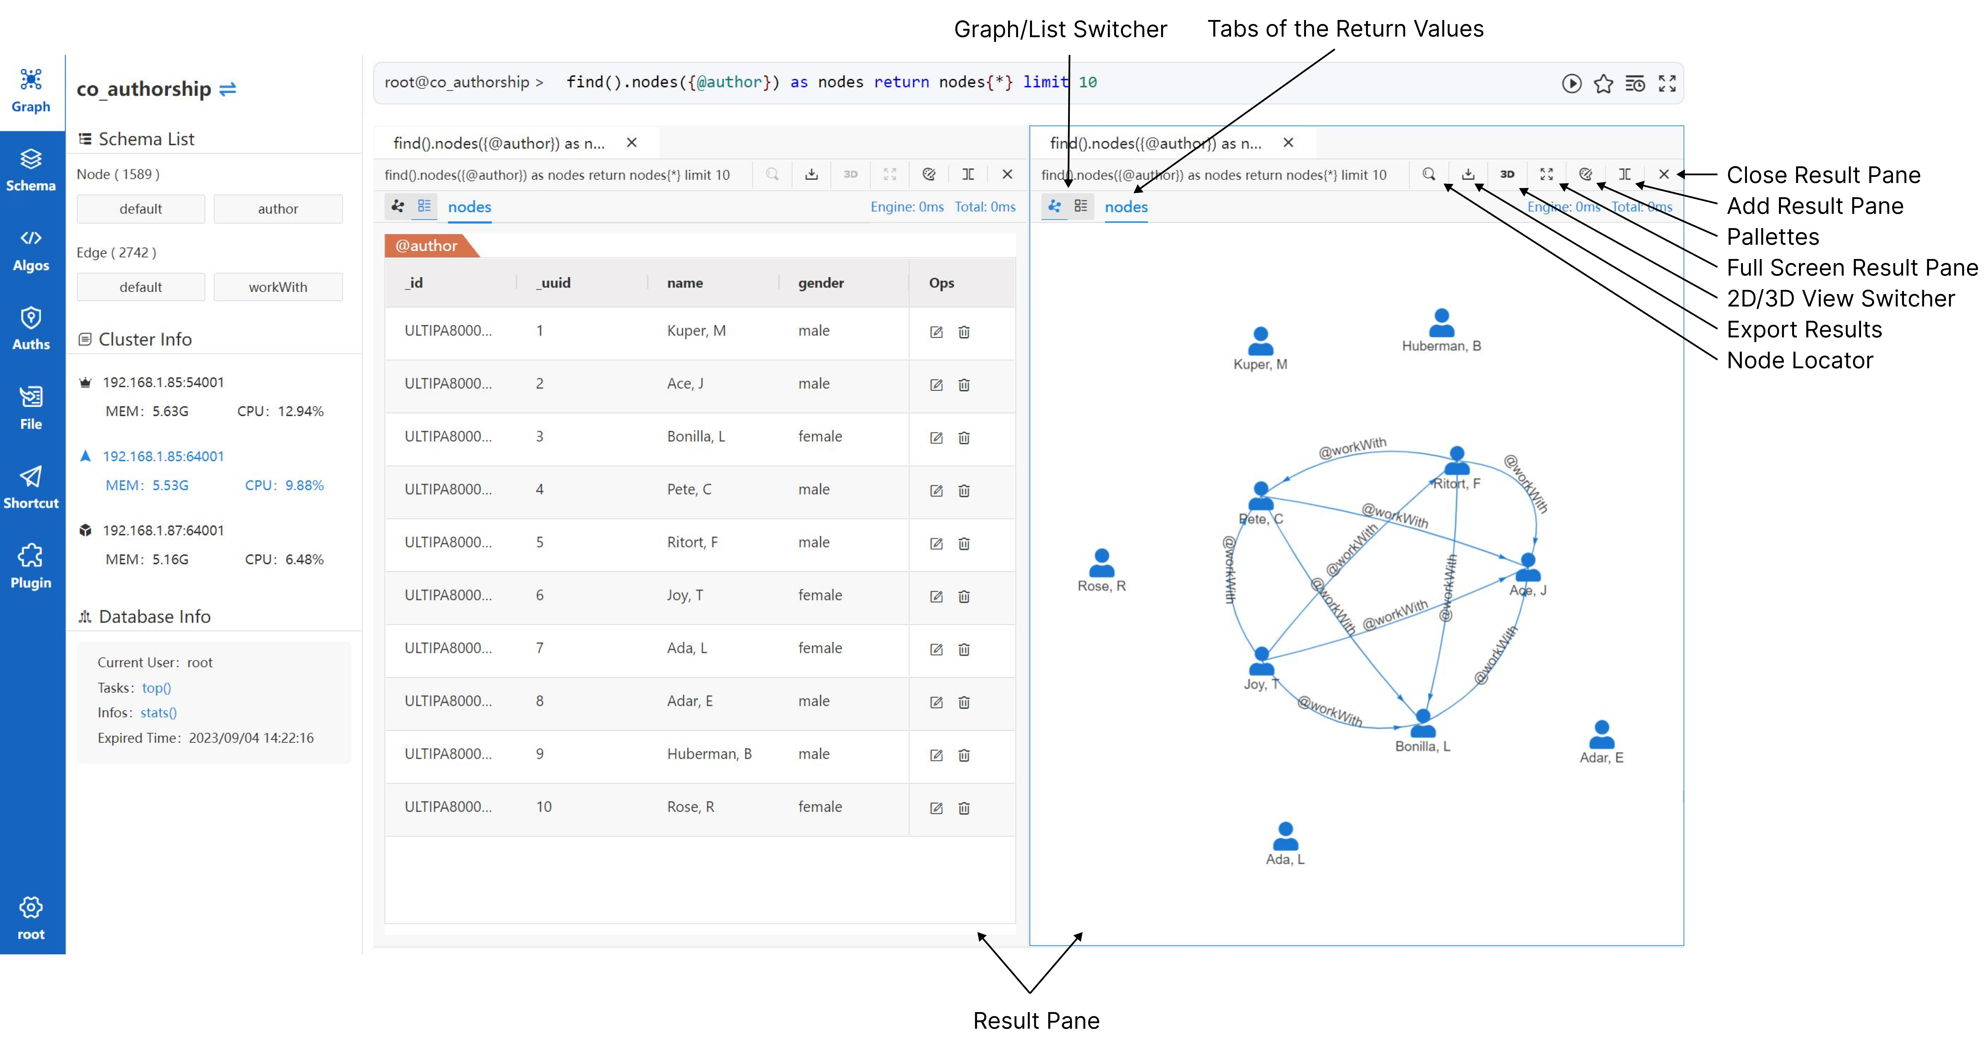Viewport: 1988px width, 1043px height.
Task: Select the default edge schema
Action: tap(140, 287)
